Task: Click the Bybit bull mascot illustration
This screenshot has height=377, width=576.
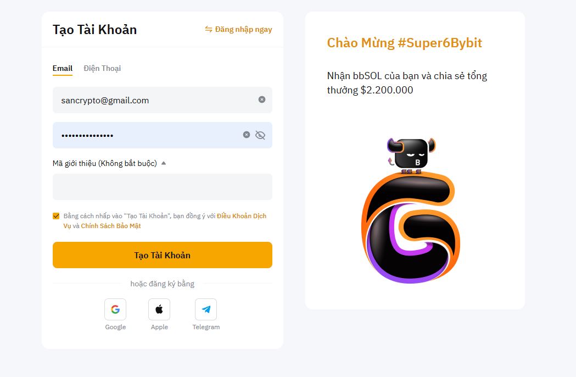Action: [411, 155]
